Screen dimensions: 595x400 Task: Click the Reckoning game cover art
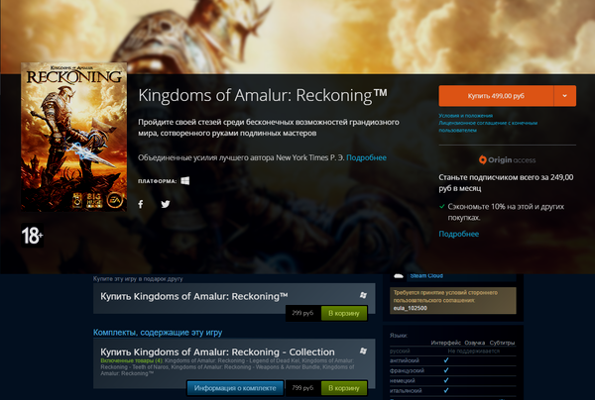(x=73, y=137)
